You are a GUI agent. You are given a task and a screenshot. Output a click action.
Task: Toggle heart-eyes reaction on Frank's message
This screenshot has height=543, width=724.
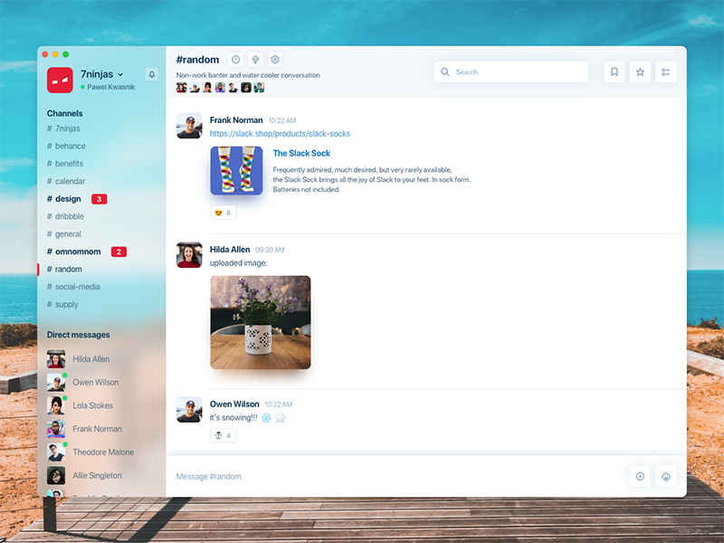(x=222, y=213)
